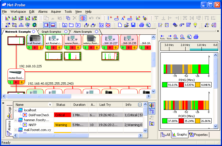
Task: Click the zoom out magnifier in graph panel
Action: (182, 37)
